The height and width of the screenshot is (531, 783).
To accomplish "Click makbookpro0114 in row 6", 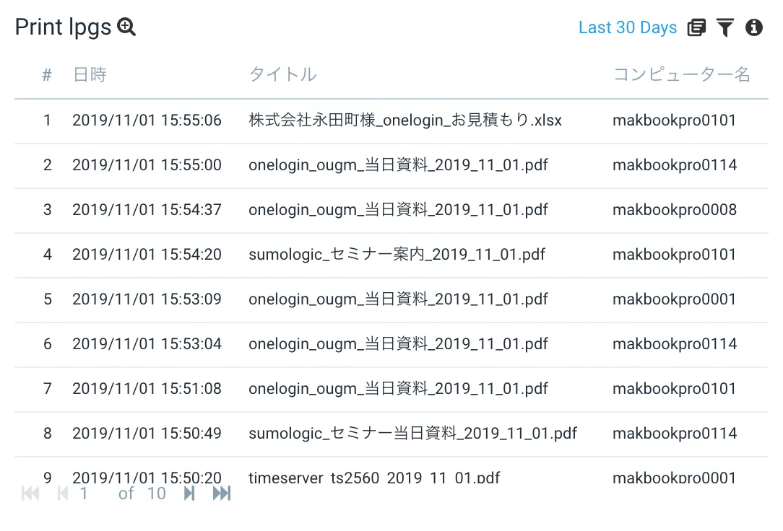I will 675,344.
